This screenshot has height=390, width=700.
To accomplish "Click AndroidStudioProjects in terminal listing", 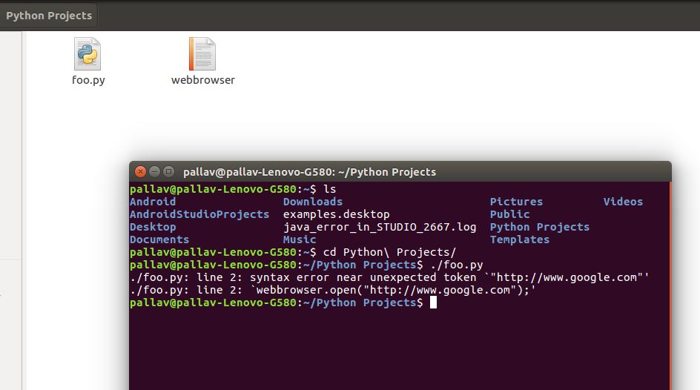I will click(x=199, y=214).
